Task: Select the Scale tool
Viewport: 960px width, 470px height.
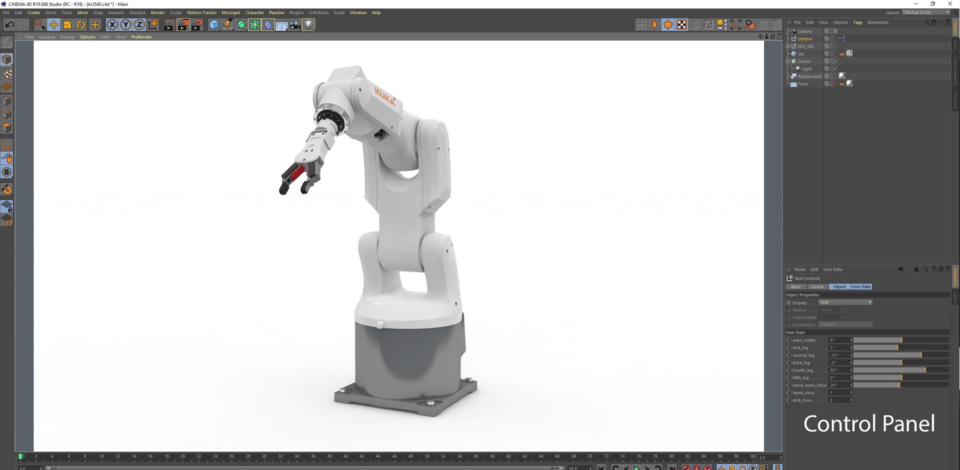Action: (x=67, y=24)
